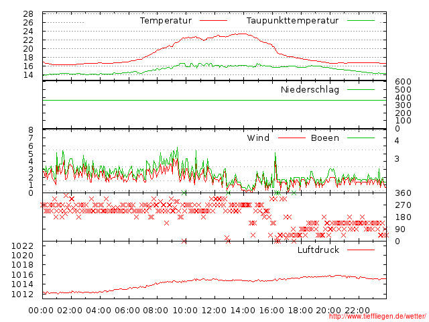The width and height of the screenshot is (429, 322).
Task: Click the 06:00 time axis label
Action: click(x=127, y=310)
